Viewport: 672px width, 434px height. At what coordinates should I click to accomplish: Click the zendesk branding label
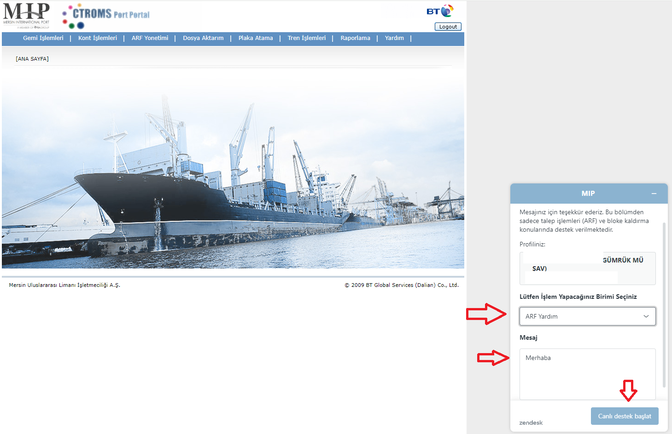coord(531,423)
